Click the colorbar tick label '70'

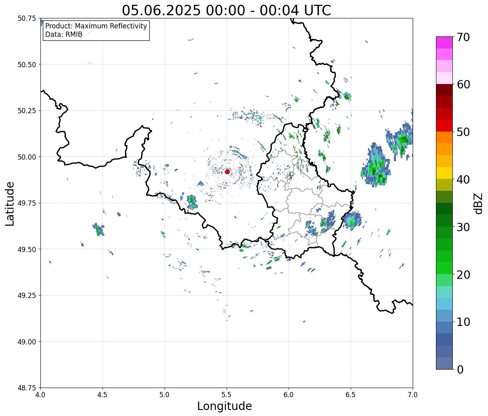pos(463,37)
